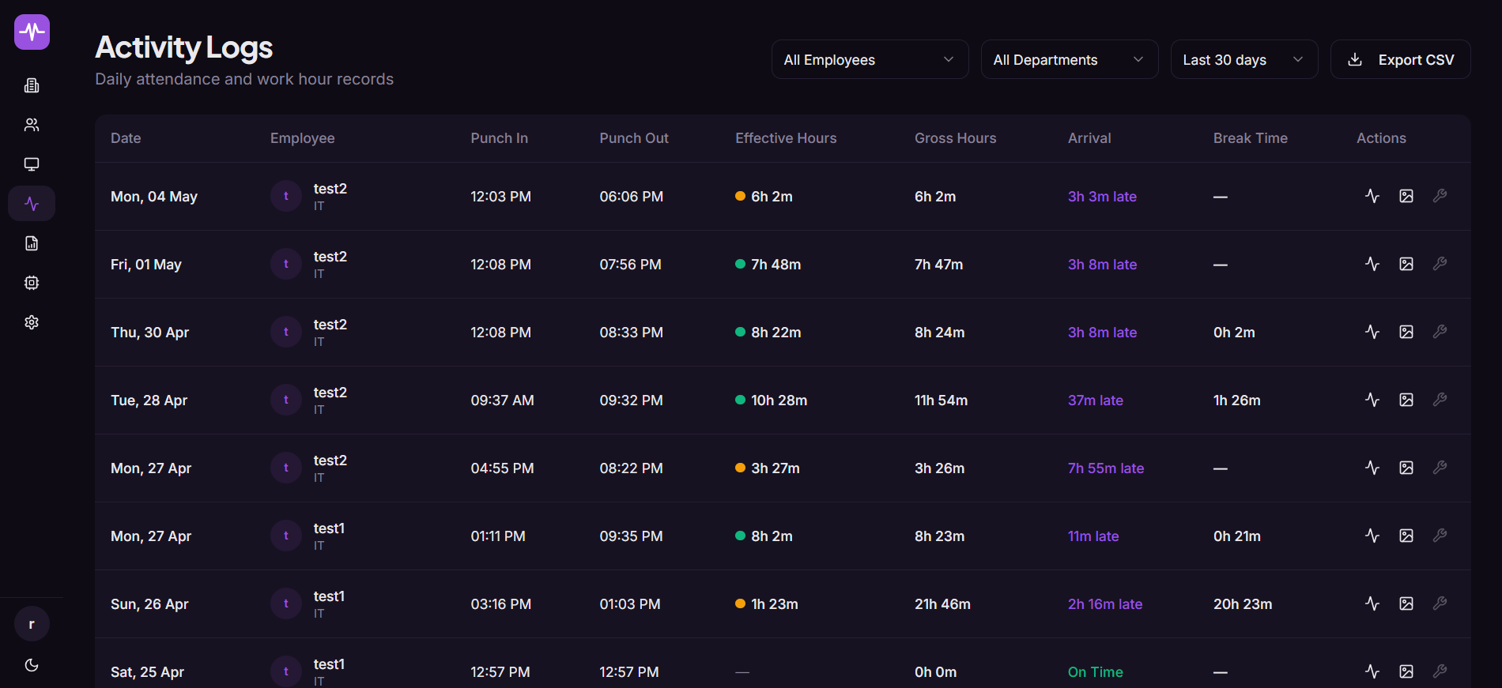Export logs with Export CSV button

click(1400, 59)
